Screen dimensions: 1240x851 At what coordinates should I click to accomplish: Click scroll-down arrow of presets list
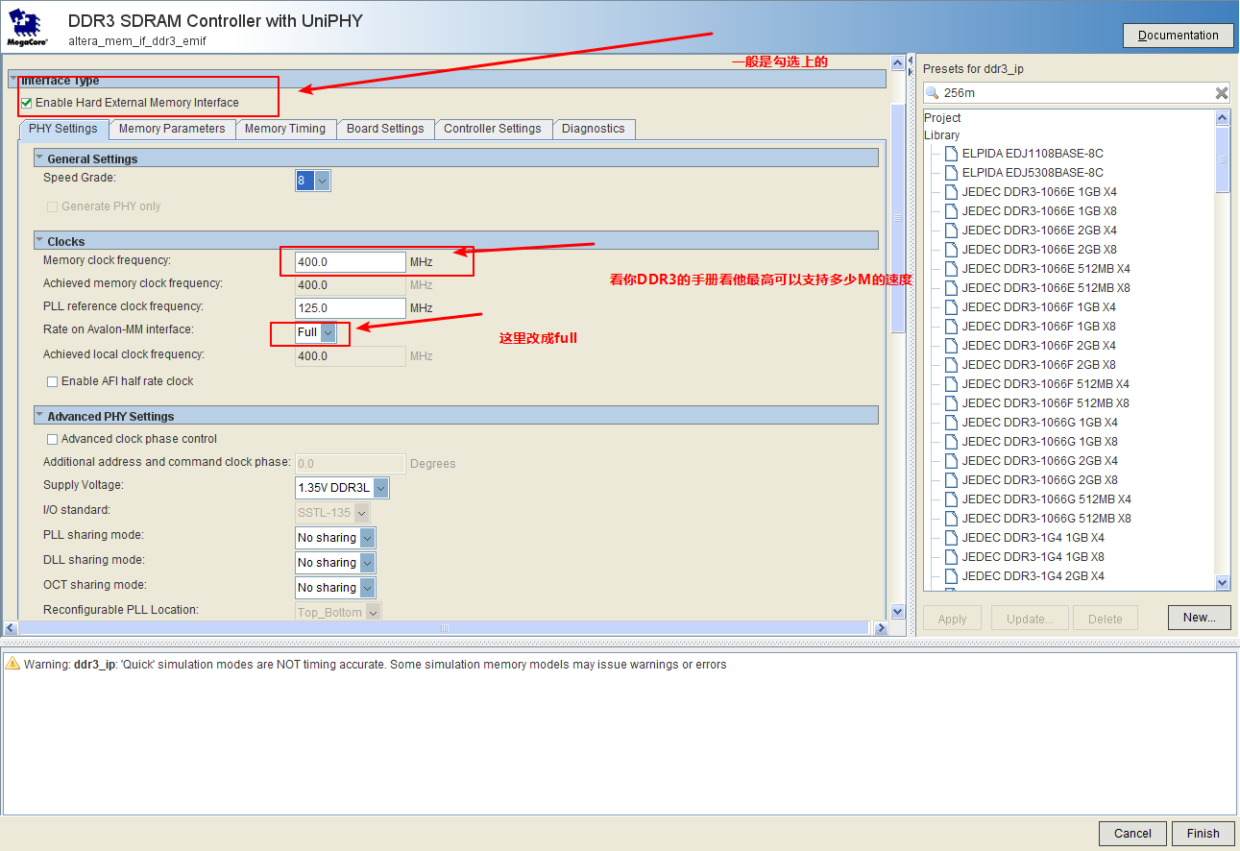coord(1223,583)
